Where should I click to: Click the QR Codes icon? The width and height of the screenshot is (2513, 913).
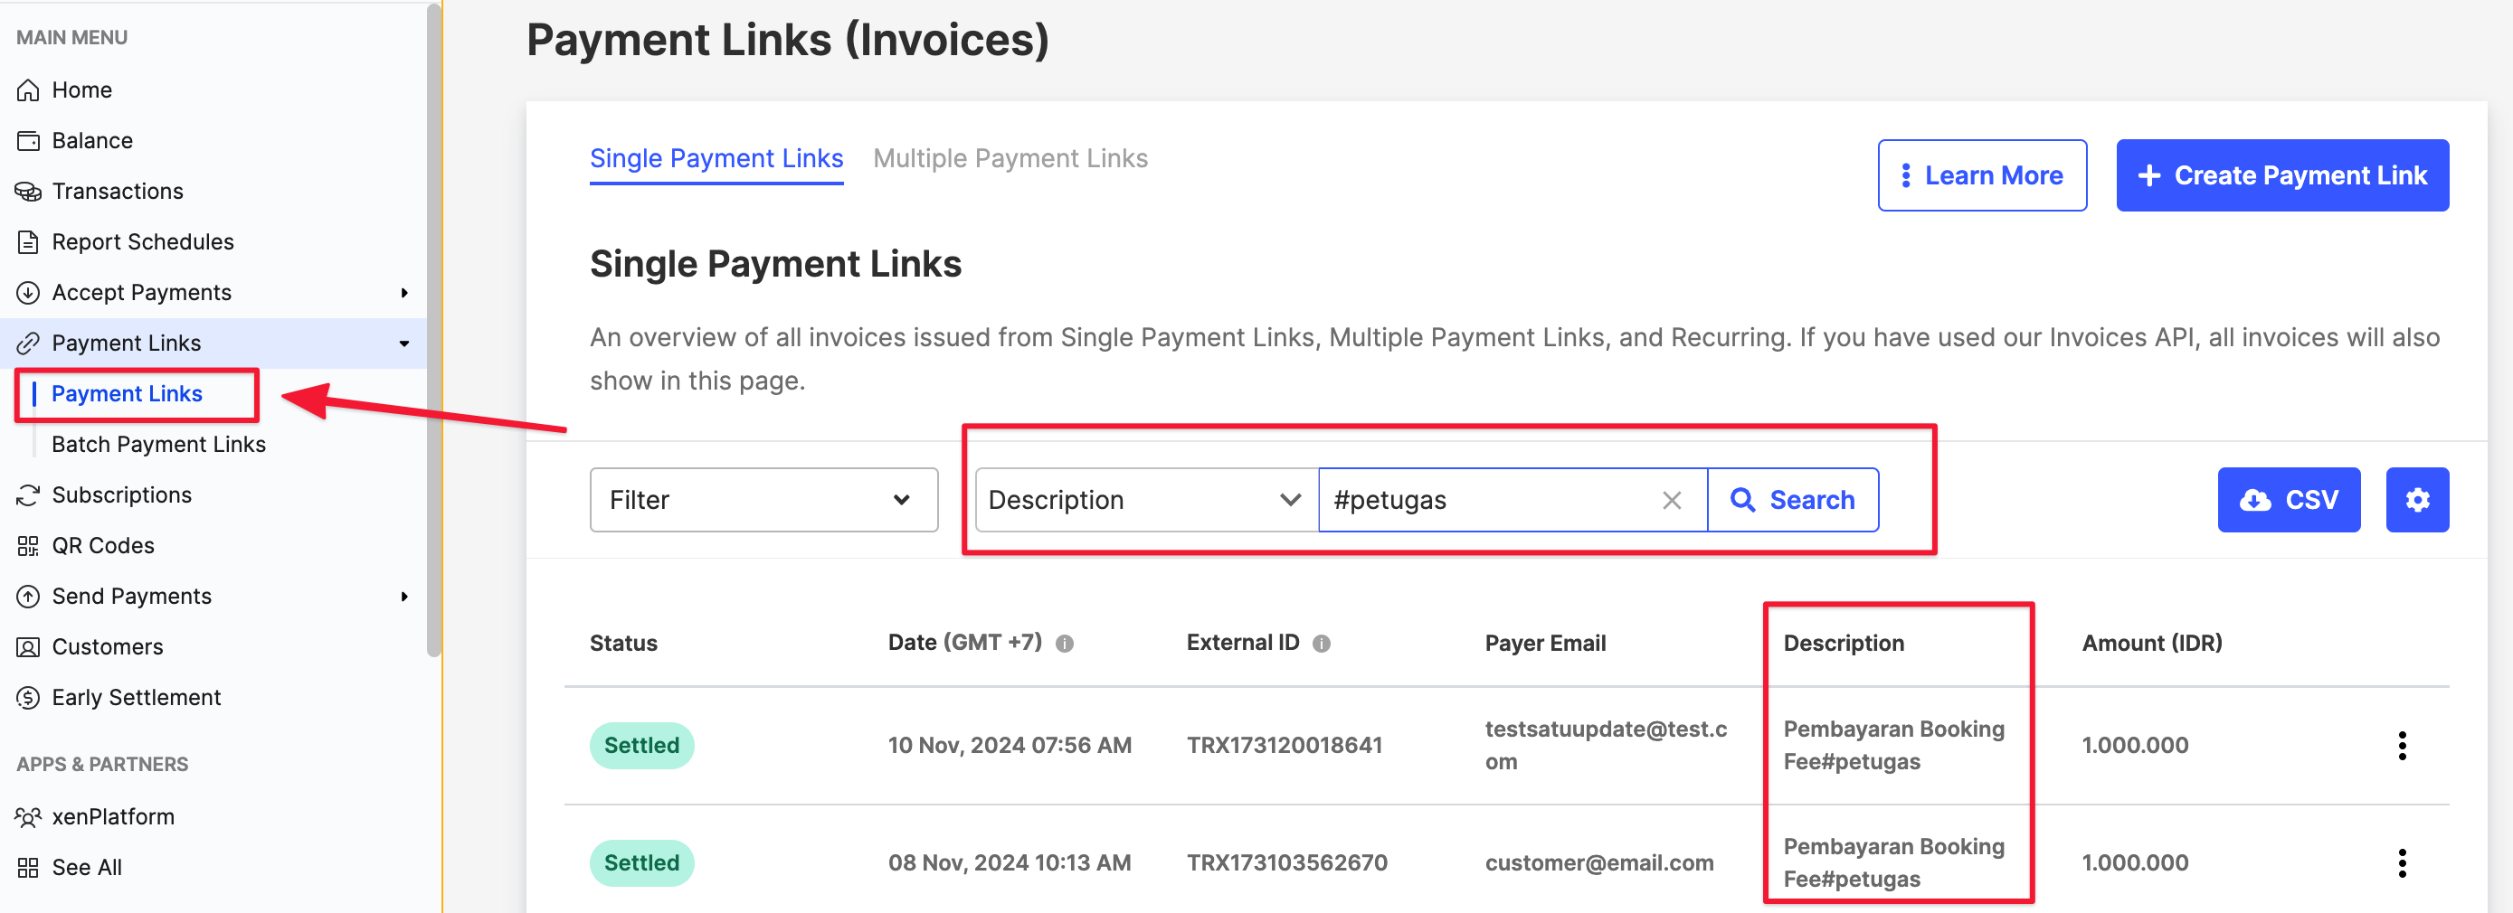28,546
